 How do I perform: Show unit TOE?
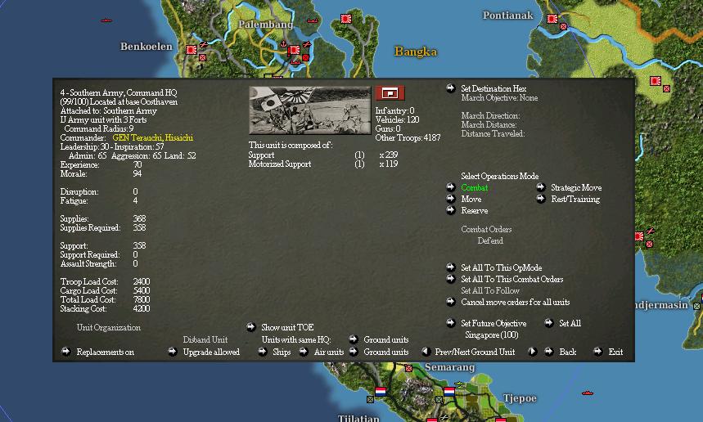click(x=251, y=327)
